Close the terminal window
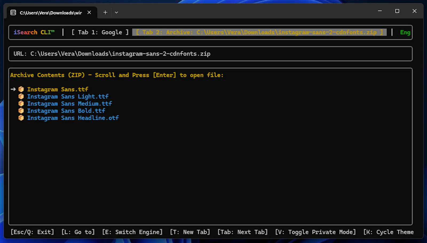Image resolution: width=427 pixels, height=243 pixels. 414,11
